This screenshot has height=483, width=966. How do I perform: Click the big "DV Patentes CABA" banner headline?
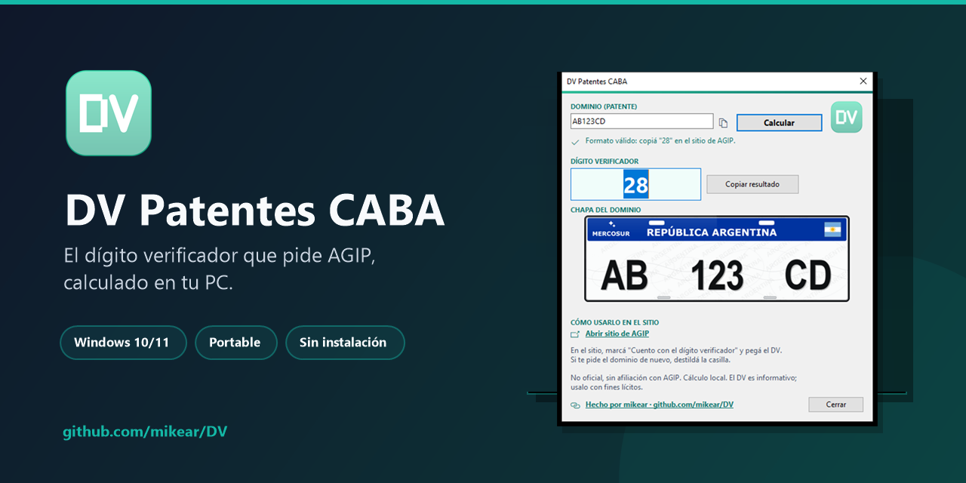tap(254, 211)
